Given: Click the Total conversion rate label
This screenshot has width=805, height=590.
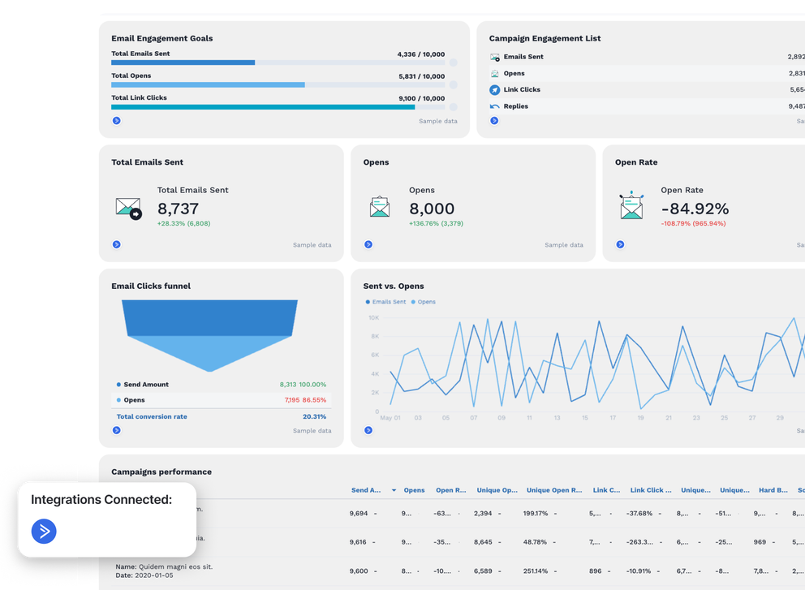Looking at the screenshot, I should [152, 416].
